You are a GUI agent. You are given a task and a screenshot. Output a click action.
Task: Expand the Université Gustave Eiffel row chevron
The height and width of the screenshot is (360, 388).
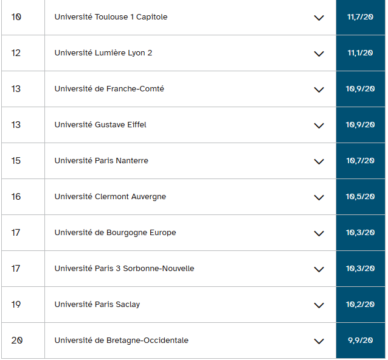click(319, 125)
